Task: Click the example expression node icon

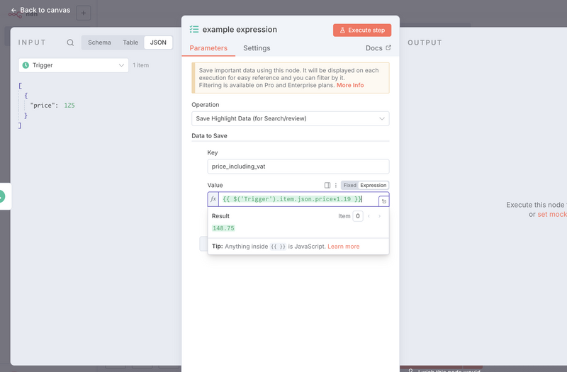Action: 194,30
